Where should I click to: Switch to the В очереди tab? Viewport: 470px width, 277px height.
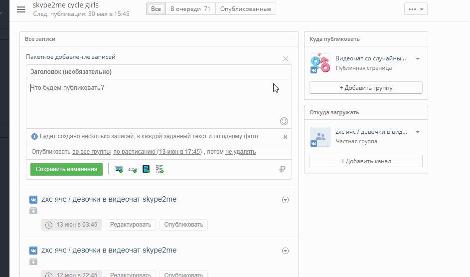click(x=190, y=9)
